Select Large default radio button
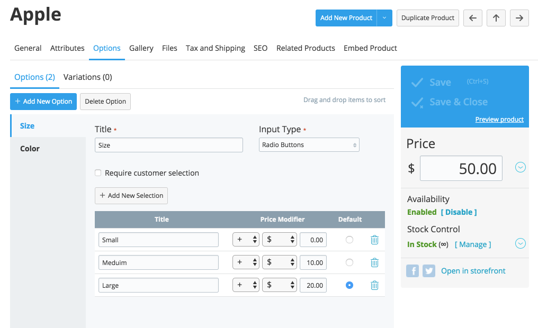The height and width of the screenshot is (328, 538). tap(349, 285)
